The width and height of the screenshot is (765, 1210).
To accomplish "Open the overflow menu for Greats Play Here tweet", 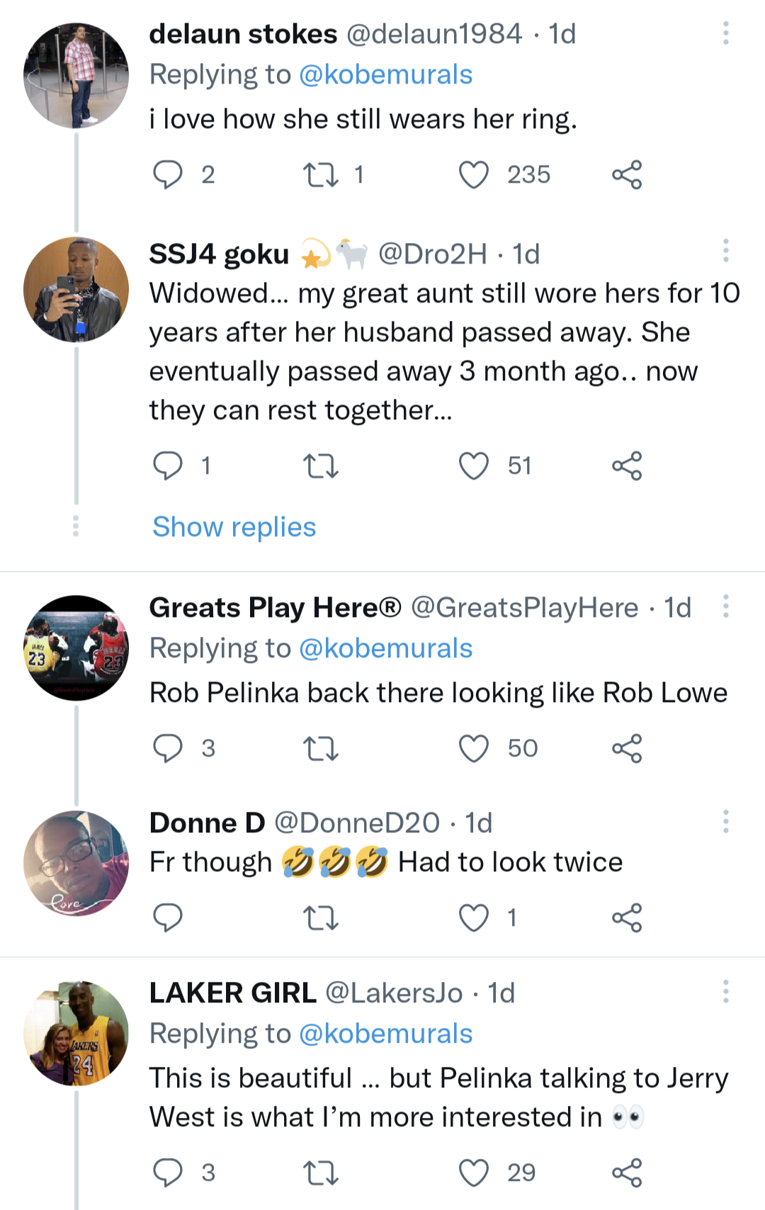I will coord(725,606).
